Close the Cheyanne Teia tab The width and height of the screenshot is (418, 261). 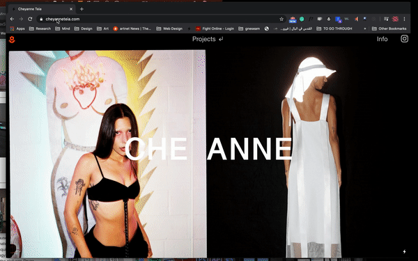coord(71,9)
